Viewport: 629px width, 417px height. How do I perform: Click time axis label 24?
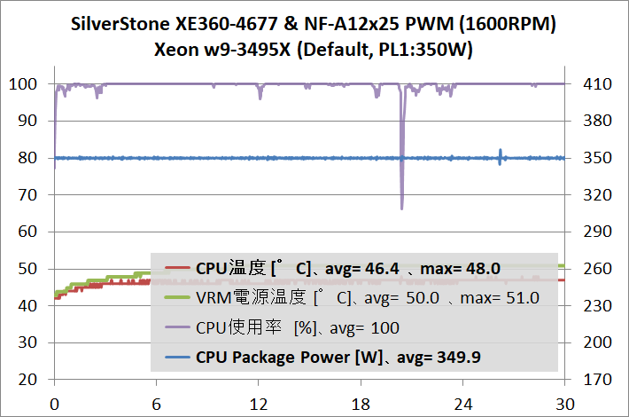coord(462,405)
